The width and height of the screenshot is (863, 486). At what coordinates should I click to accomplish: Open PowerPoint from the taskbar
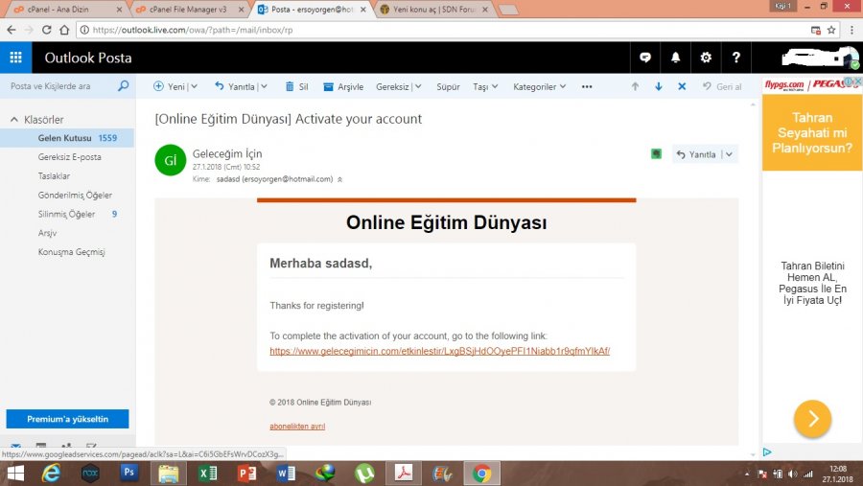pyautogui.click(x=246, y=474)
